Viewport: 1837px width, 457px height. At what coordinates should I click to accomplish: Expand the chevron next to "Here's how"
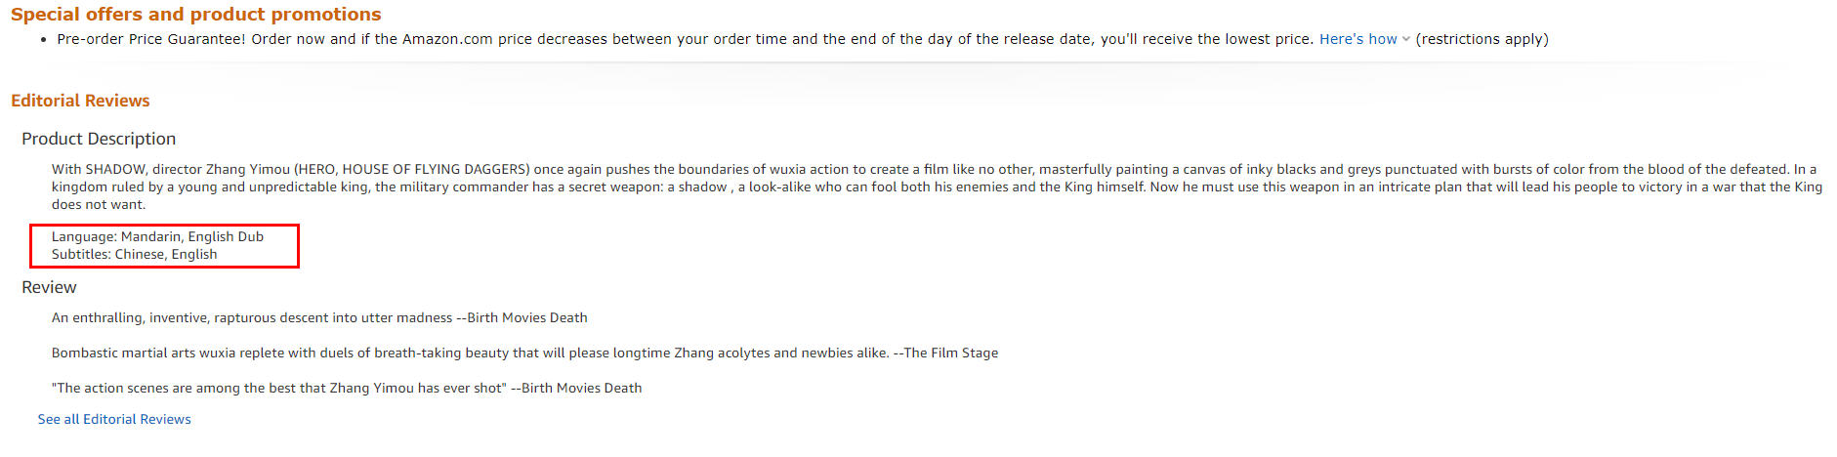(1406, 39)
